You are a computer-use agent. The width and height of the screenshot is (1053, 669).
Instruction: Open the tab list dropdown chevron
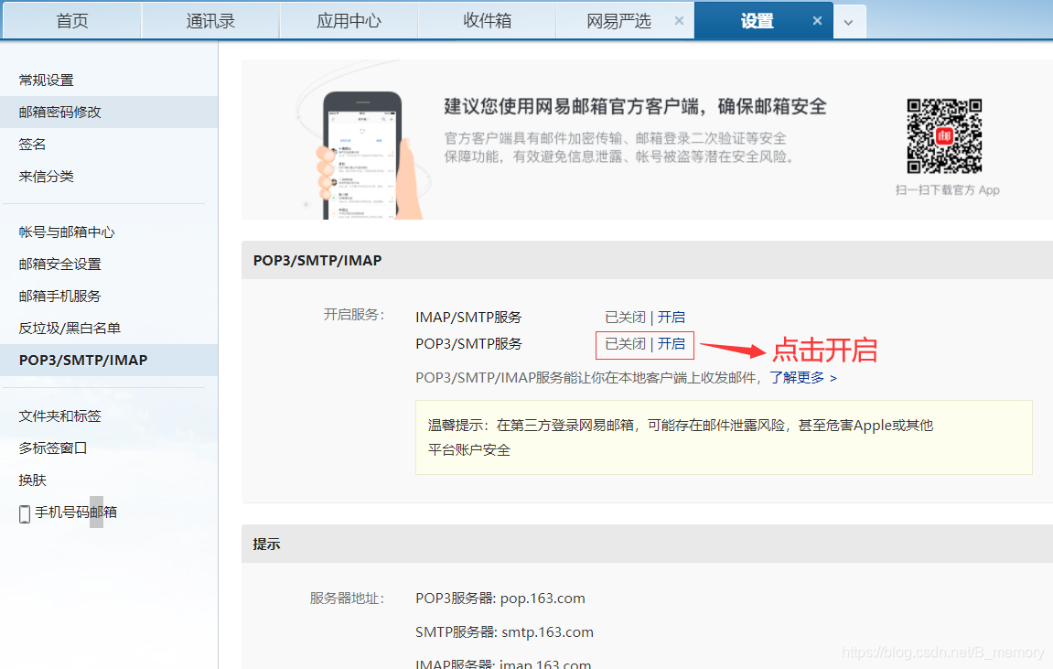tap(849, 22)
